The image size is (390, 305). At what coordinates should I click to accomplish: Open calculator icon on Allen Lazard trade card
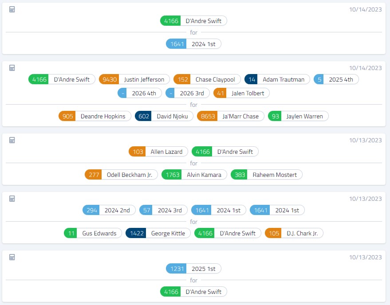(x=12, y=140)
